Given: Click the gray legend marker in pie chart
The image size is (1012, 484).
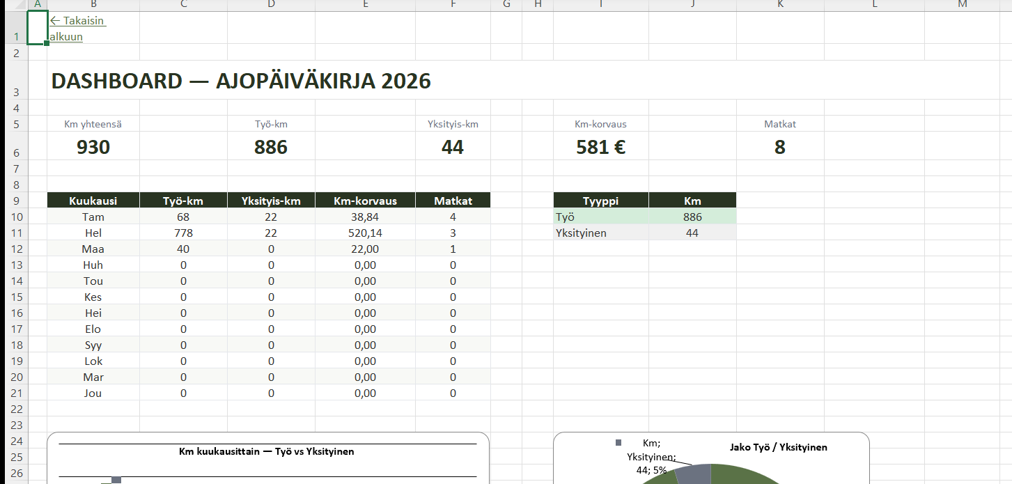Looking at the screenshot, I should pos(618,442).
